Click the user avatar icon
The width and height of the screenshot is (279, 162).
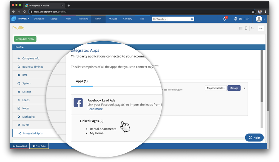[x=259, y=19]
